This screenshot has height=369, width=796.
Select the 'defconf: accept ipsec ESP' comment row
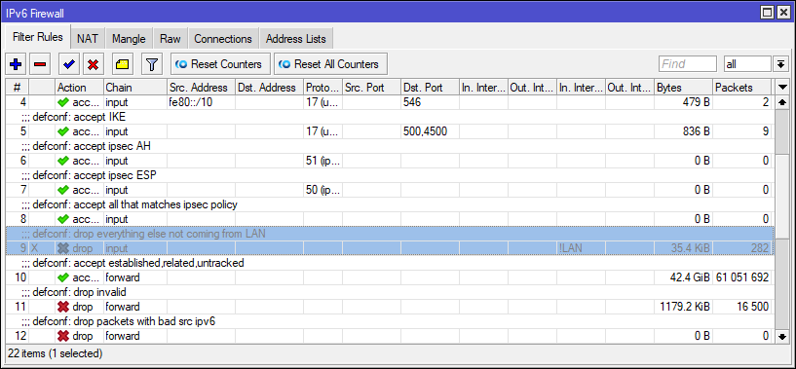click(390, 175)
